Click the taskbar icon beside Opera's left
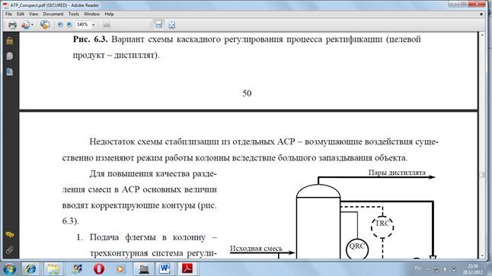492x276 pixels. tap(77, 269)
